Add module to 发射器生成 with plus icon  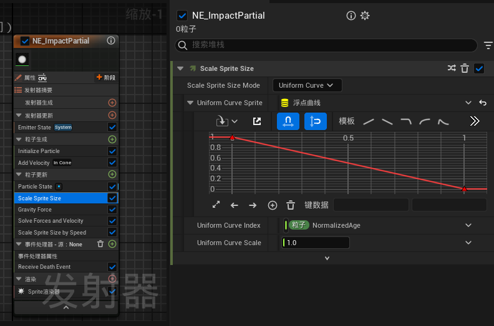tap(112, 103)
